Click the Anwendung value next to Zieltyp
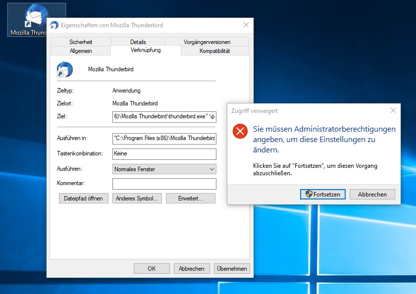The image size is (416, 294). tap(126, 91)
